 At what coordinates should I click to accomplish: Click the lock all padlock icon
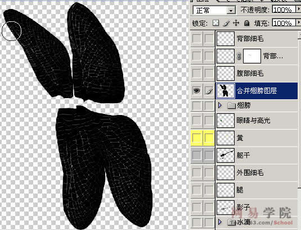(246, 23)
